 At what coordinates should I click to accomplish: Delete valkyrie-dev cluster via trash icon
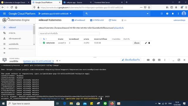point(149,43)
